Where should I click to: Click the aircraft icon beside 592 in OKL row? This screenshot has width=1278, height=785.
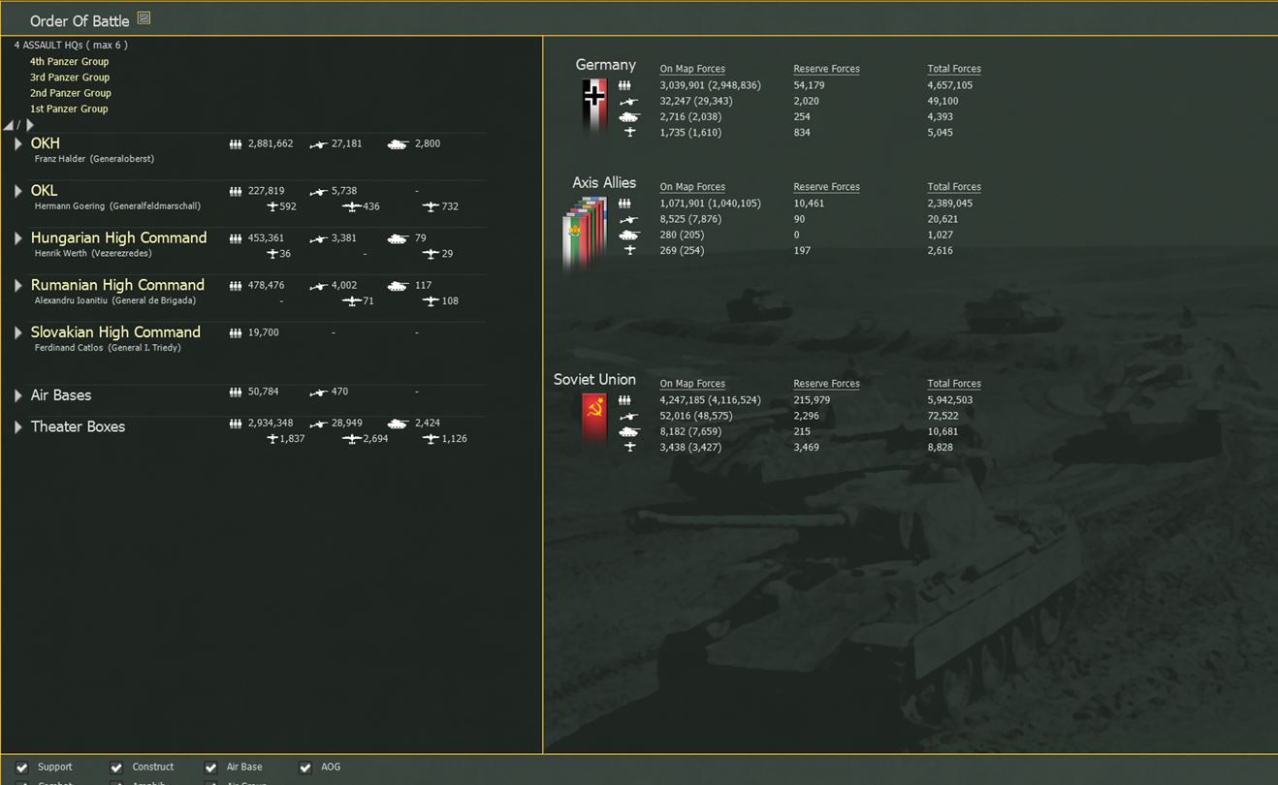272,206
